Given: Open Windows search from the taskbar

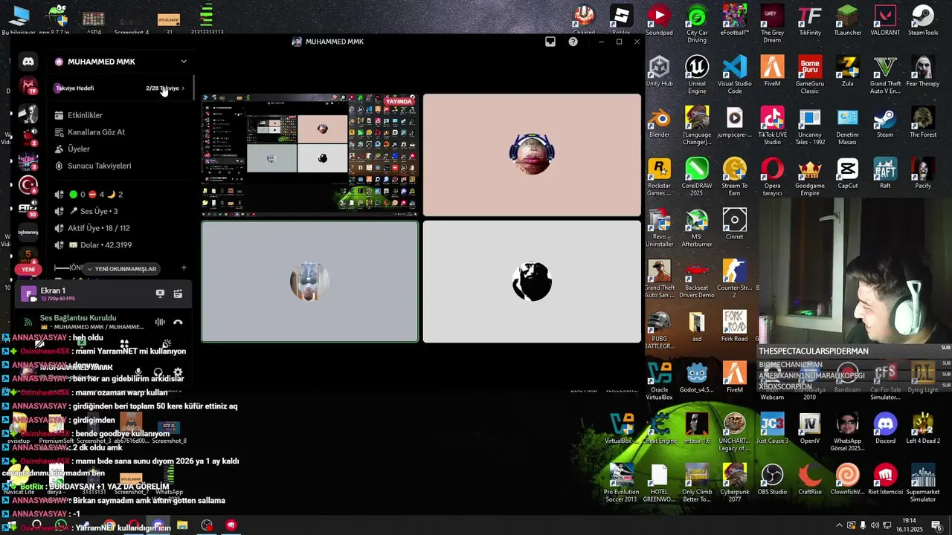Looking at the screenshot, I should coord(36,525).
